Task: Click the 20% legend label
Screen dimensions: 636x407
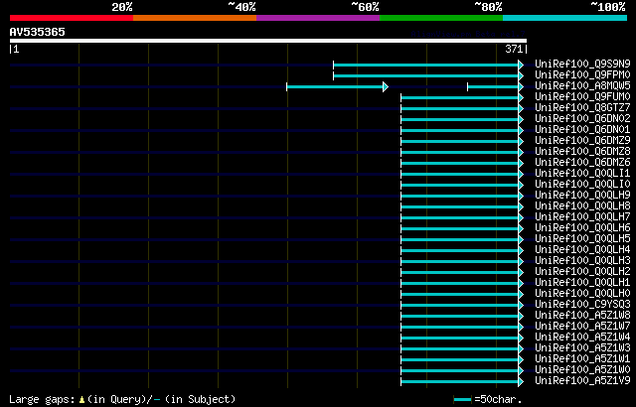Action: pos(122,7)
